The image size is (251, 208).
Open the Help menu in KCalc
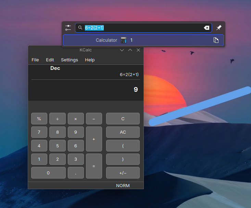90,60
